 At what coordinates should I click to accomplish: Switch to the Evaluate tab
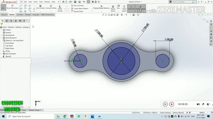tap(36, 15)
